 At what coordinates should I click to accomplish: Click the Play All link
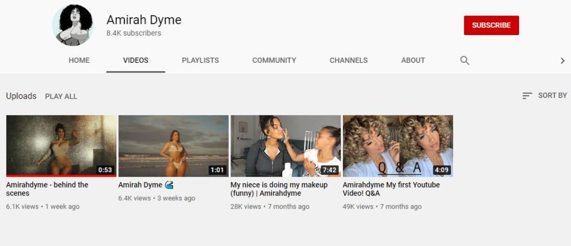pos(61,96)
